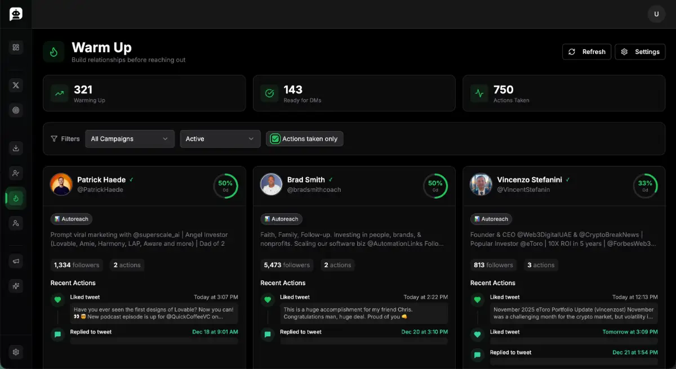Select the Autoreach tag on Vincenzo's card

[x=491, y=219]
